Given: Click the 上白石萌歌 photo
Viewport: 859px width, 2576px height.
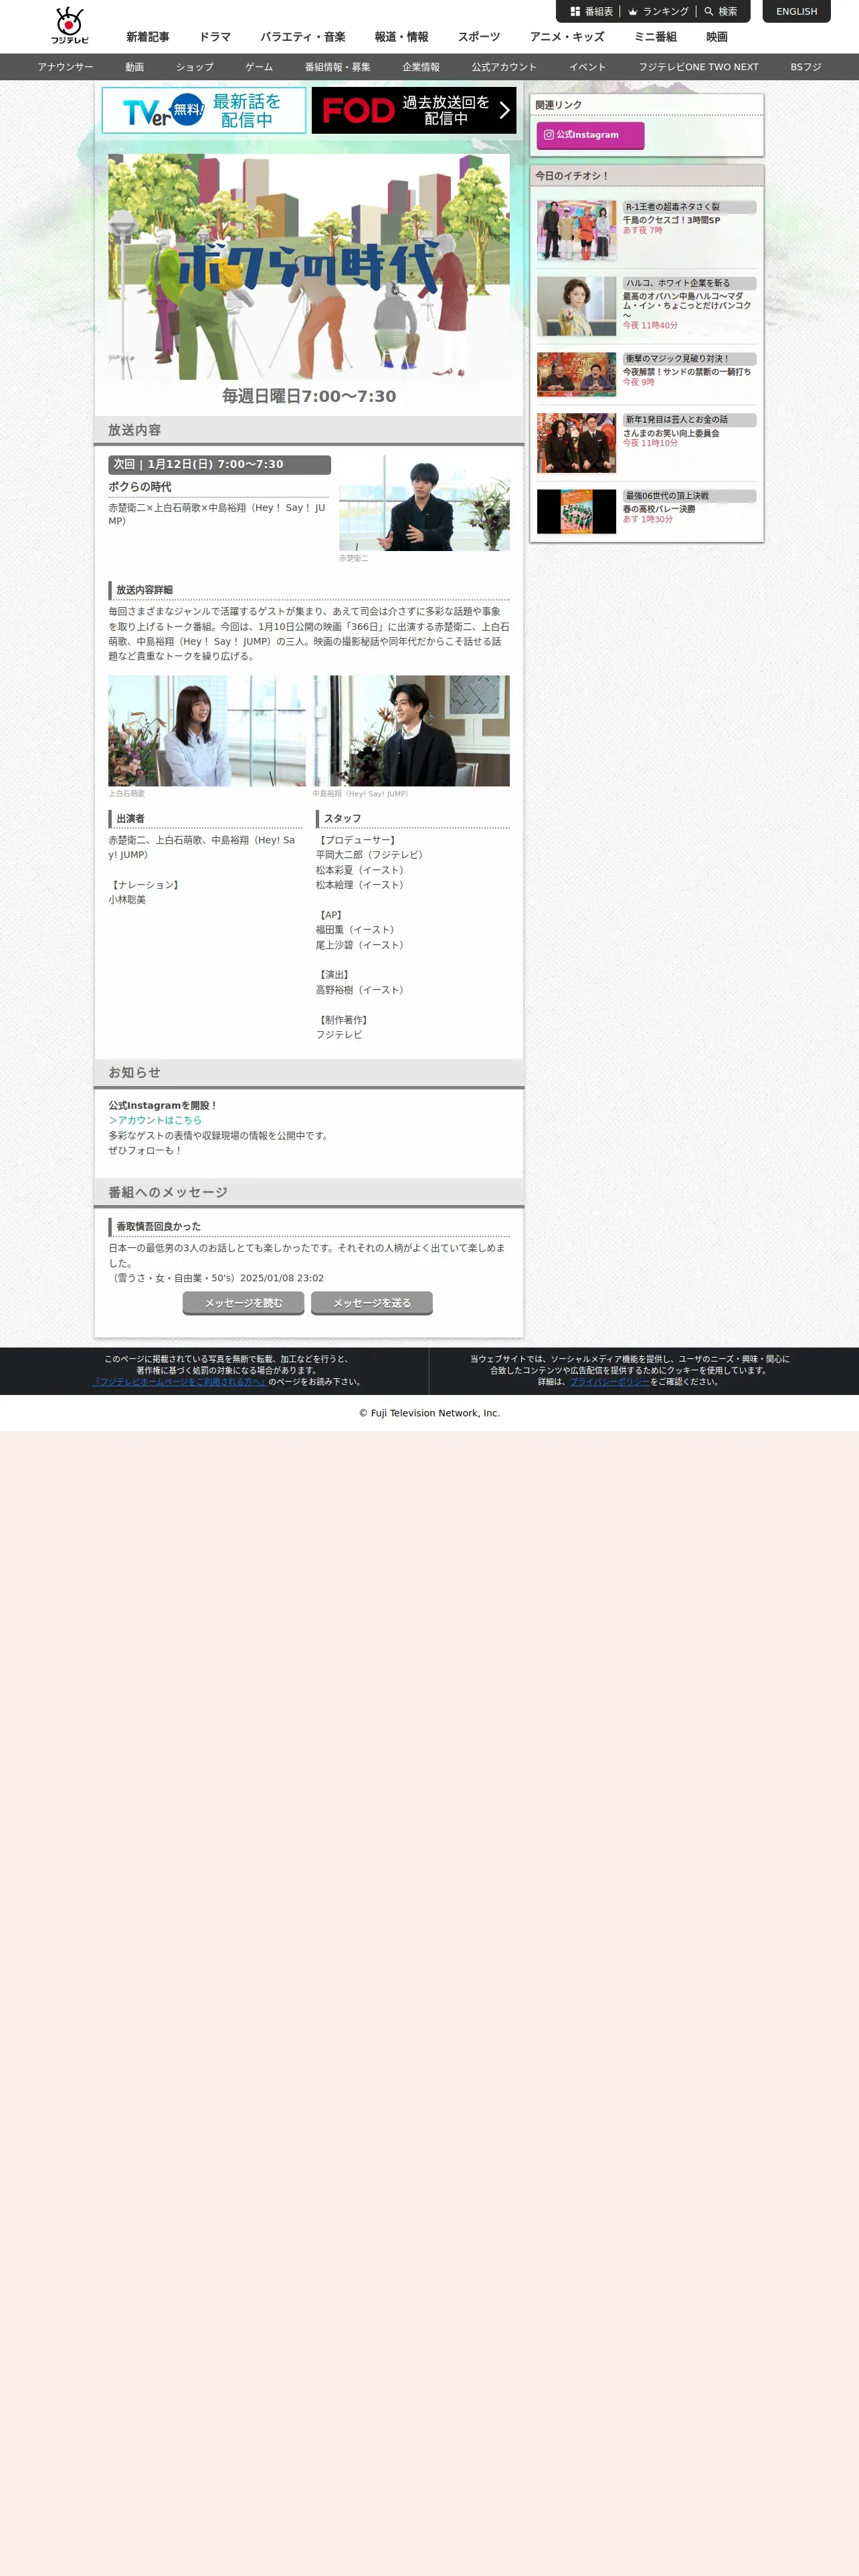Looking at the screenshot, I should pyautogui.click(x=207, y=731).
